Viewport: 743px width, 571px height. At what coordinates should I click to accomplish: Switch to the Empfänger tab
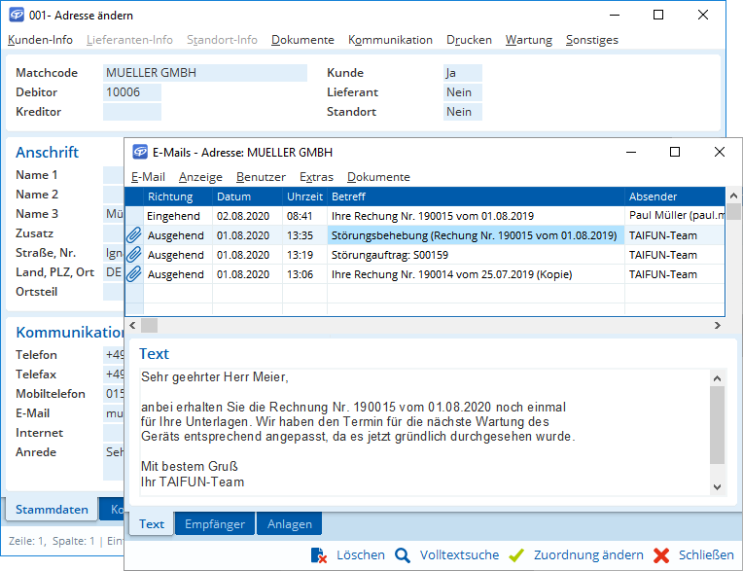point(215,523)
